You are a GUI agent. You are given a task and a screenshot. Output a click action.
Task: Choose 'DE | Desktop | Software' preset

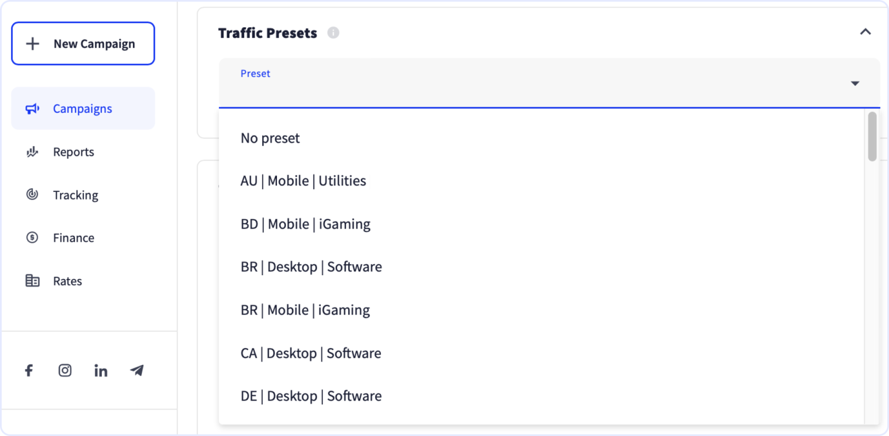(541, 396)
